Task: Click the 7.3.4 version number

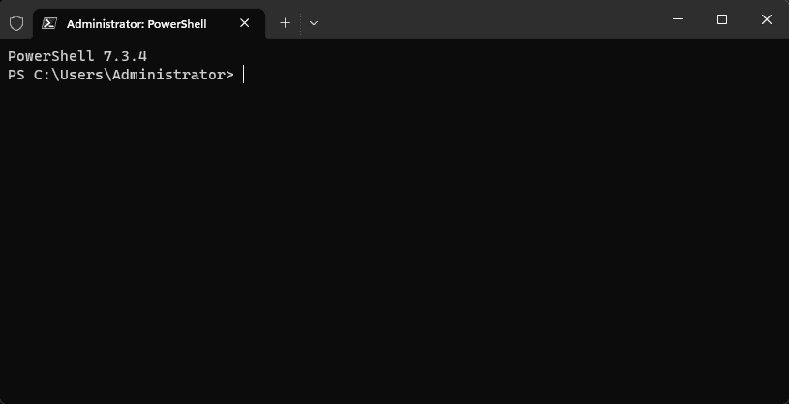Action: 125,56
